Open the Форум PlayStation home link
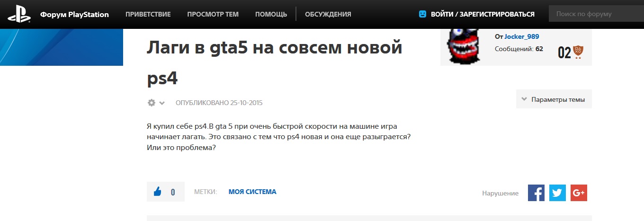The image size is (644, 221). point(74,14)
